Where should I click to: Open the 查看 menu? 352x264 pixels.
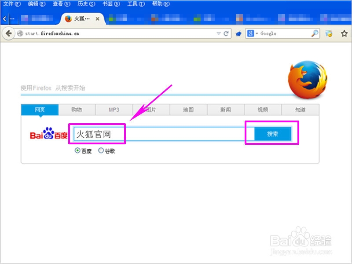(x=62, y=4)
